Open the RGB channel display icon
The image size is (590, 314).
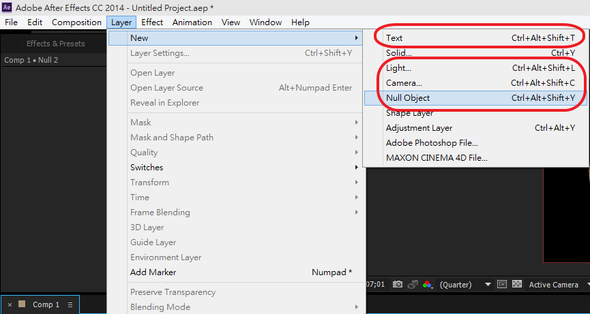(427, 284)
